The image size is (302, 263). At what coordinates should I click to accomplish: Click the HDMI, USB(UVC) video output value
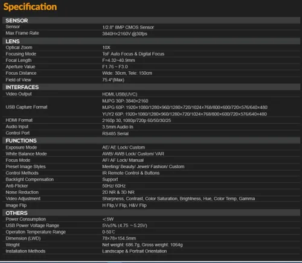click(x=120, y=94)
